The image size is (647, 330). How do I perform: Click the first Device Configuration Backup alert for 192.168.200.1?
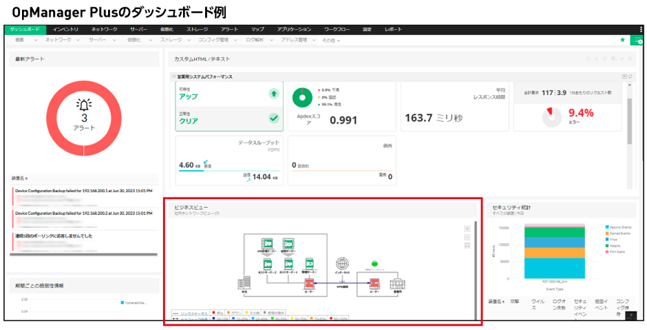tap(84, 192)
